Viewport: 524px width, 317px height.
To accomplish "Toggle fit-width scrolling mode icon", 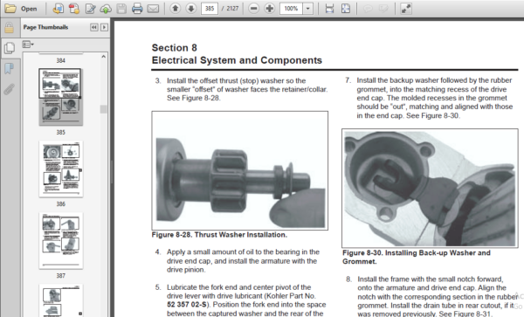I will coord(329,9).
